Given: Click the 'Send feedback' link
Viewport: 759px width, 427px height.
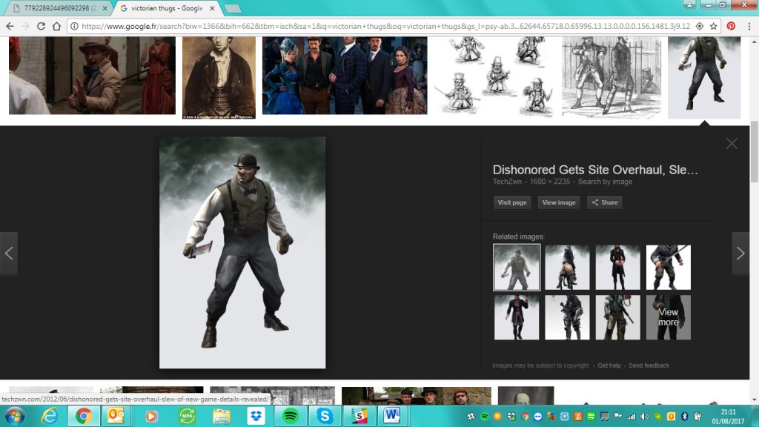Looking at the screenshot, I should (x=649, y=365).
